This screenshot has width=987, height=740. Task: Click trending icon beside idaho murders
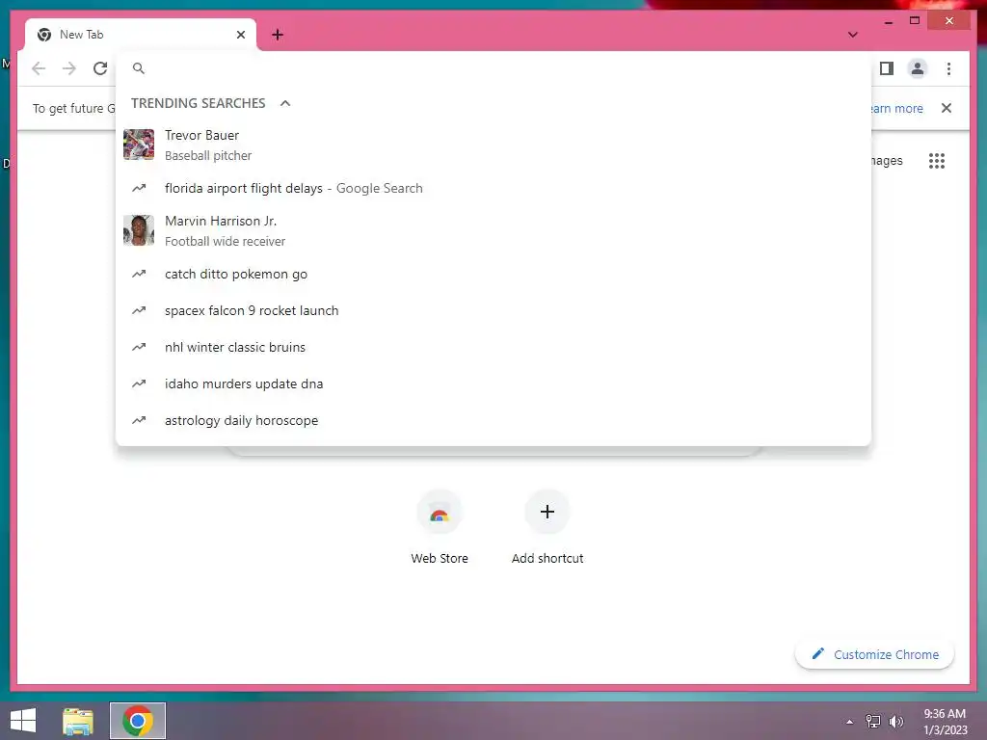(139, 383)
